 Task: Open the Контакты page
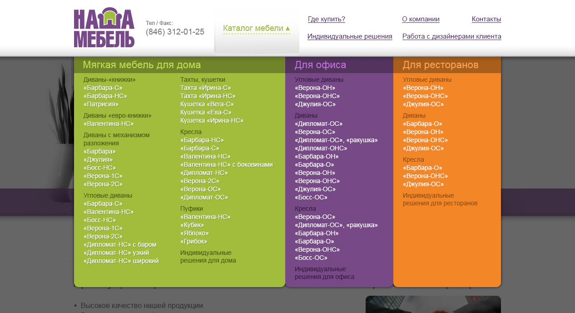pyautogui.click(x=486, y=19)
